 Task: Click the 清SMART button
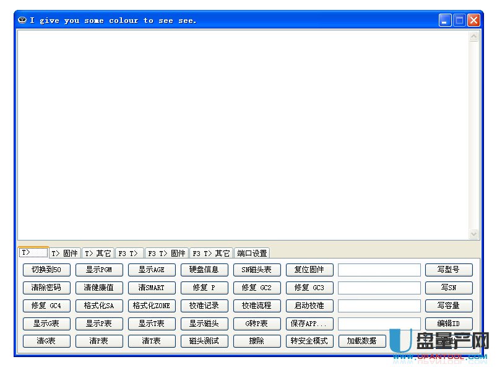click(x=152, y=287)
